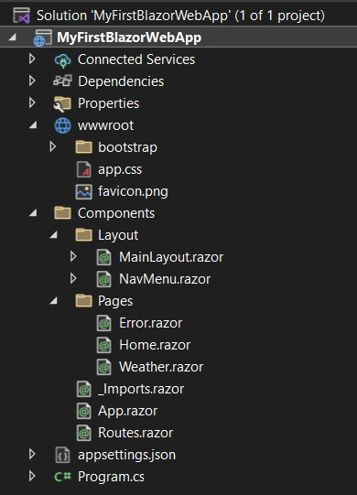Collapse the Pages folder arrow
This screenshot has width=357, height=495.
point(53,301)
